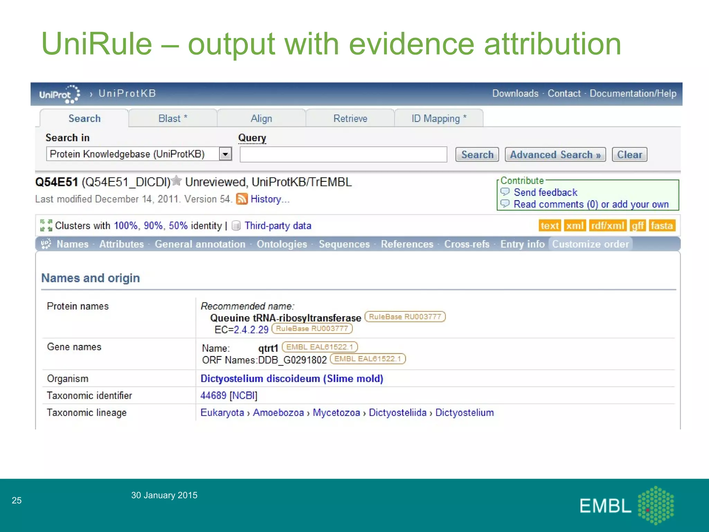Open Dictyostelium genus lineage link
This screenshot has height=532, width=709.
pyautogui.click(x=465, y=413)
